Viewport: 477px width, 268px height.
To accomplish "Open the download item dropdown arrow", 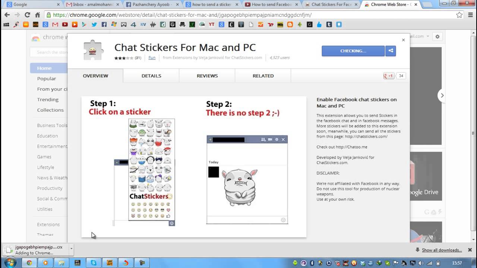I will point(71,248).
